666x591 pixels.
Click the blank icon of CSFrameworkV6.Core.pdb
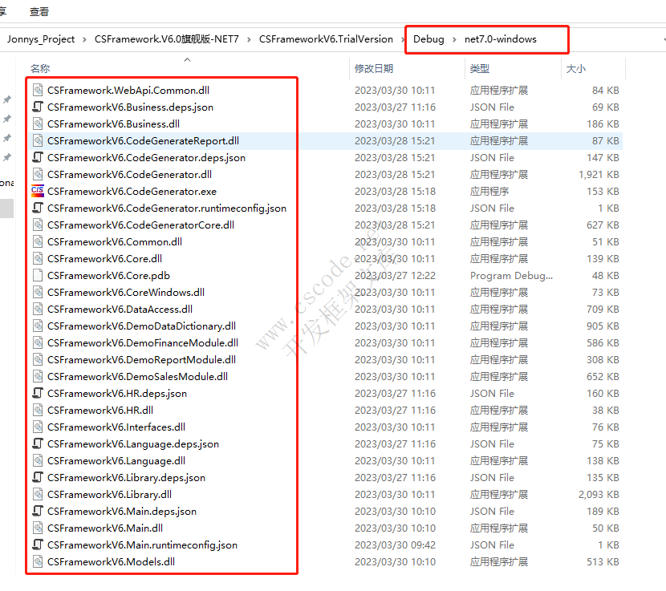click(38, 276)
